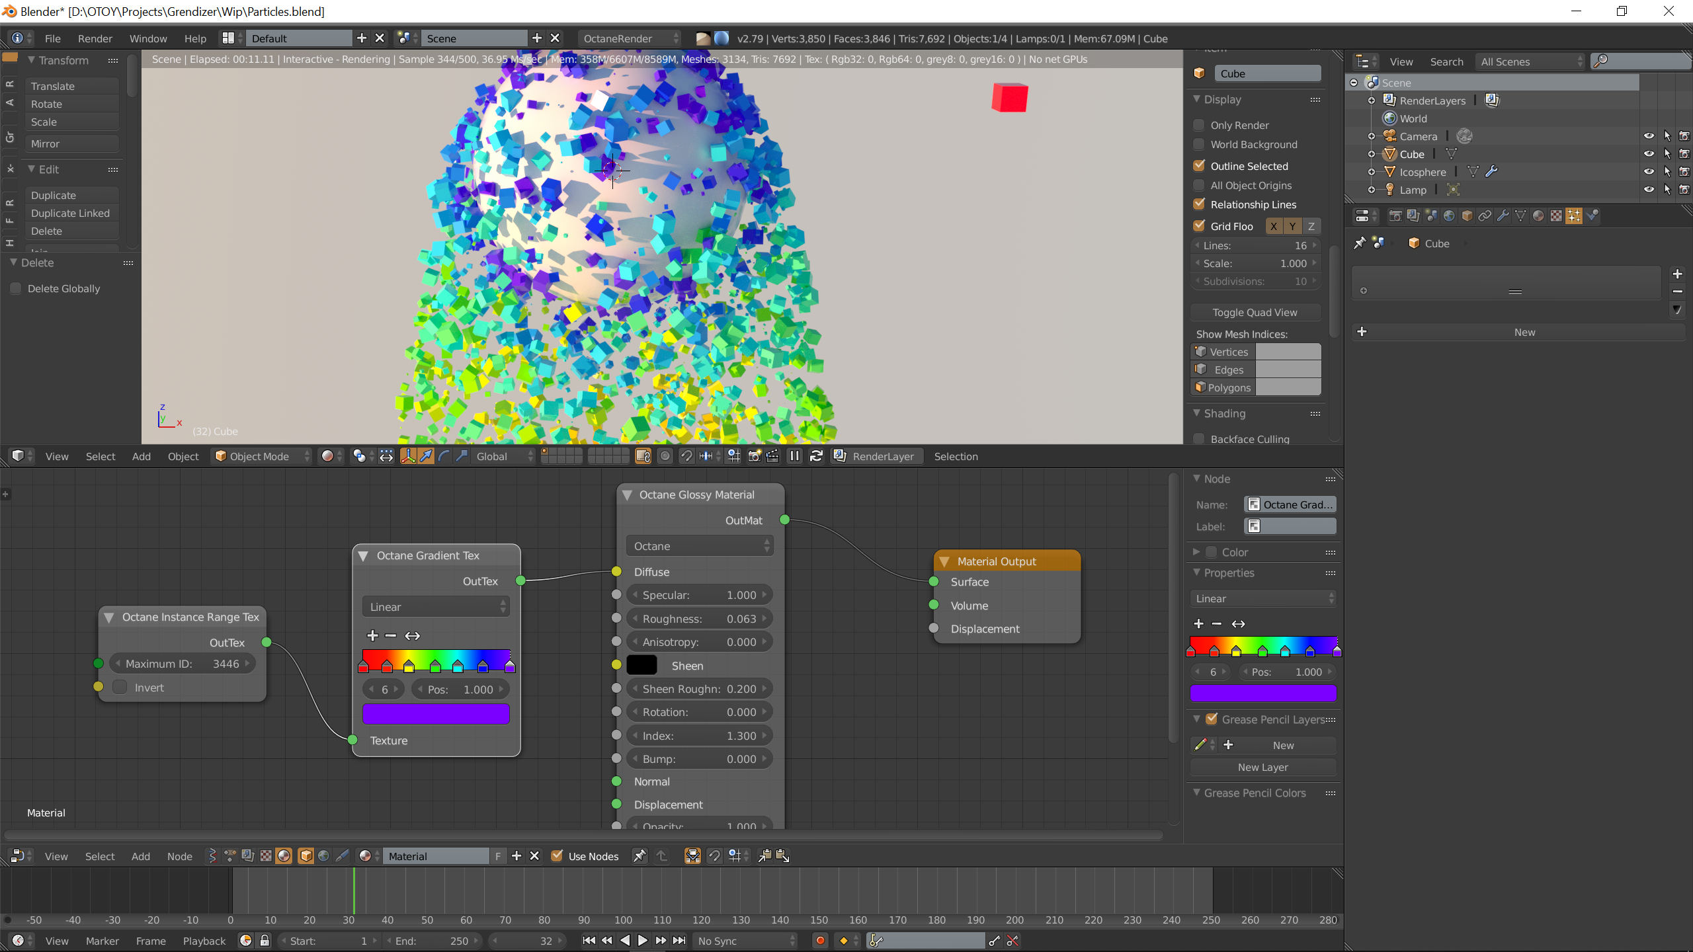The image size is (1693, 952).
Task: Open the Object Mode dropdown
Action: [261, 456]
